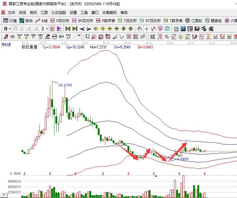Screen dimensions: 237x198
Task: Open the 文件 menu
Action: pyautogui.click(x=12, y=12)
